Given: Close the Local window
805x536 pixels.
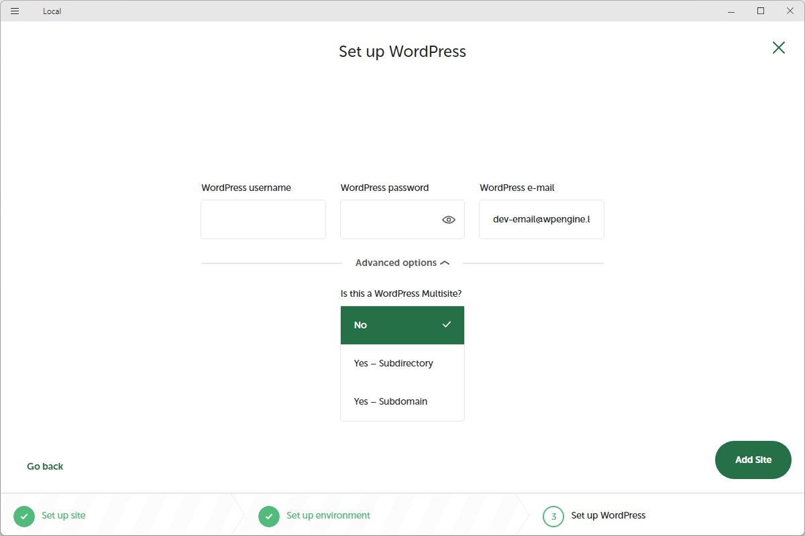Looking at the screenshot, I should 790,11.
